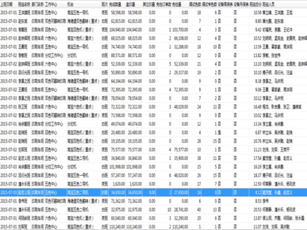Sort by the 班组总分 column header
The image size is (307, 230).
point(255,4)
